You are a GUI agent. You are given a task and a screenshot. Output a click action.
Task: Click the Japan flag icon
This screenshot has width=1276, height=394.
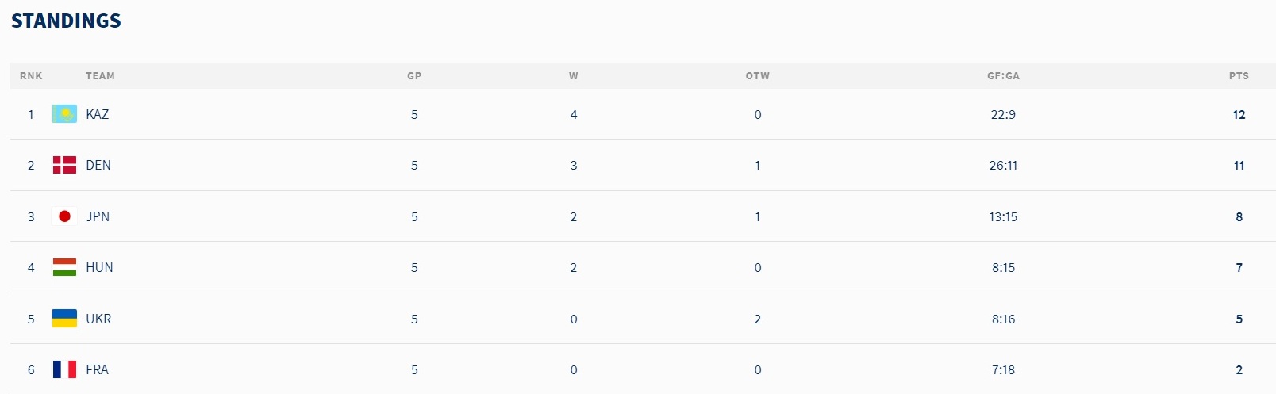[x=64, y=216]
